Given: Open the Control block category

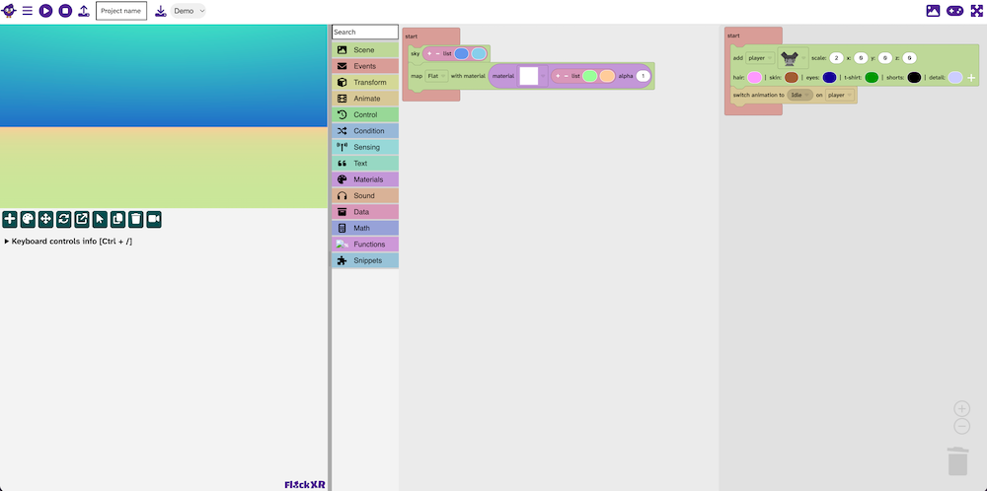Looking at the screenshot, I should click(365, 114).
